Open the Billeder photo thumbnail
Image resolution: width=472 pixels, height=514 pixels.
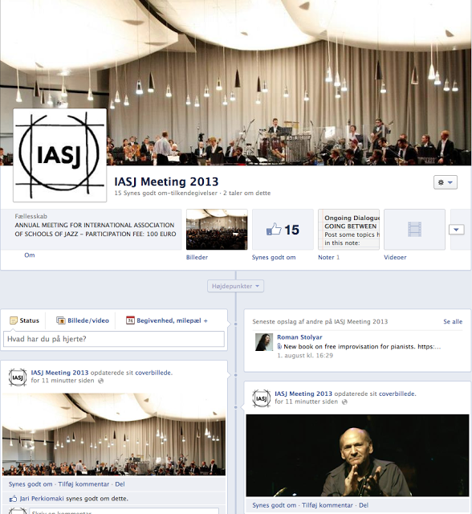click(x=217, y=230)
